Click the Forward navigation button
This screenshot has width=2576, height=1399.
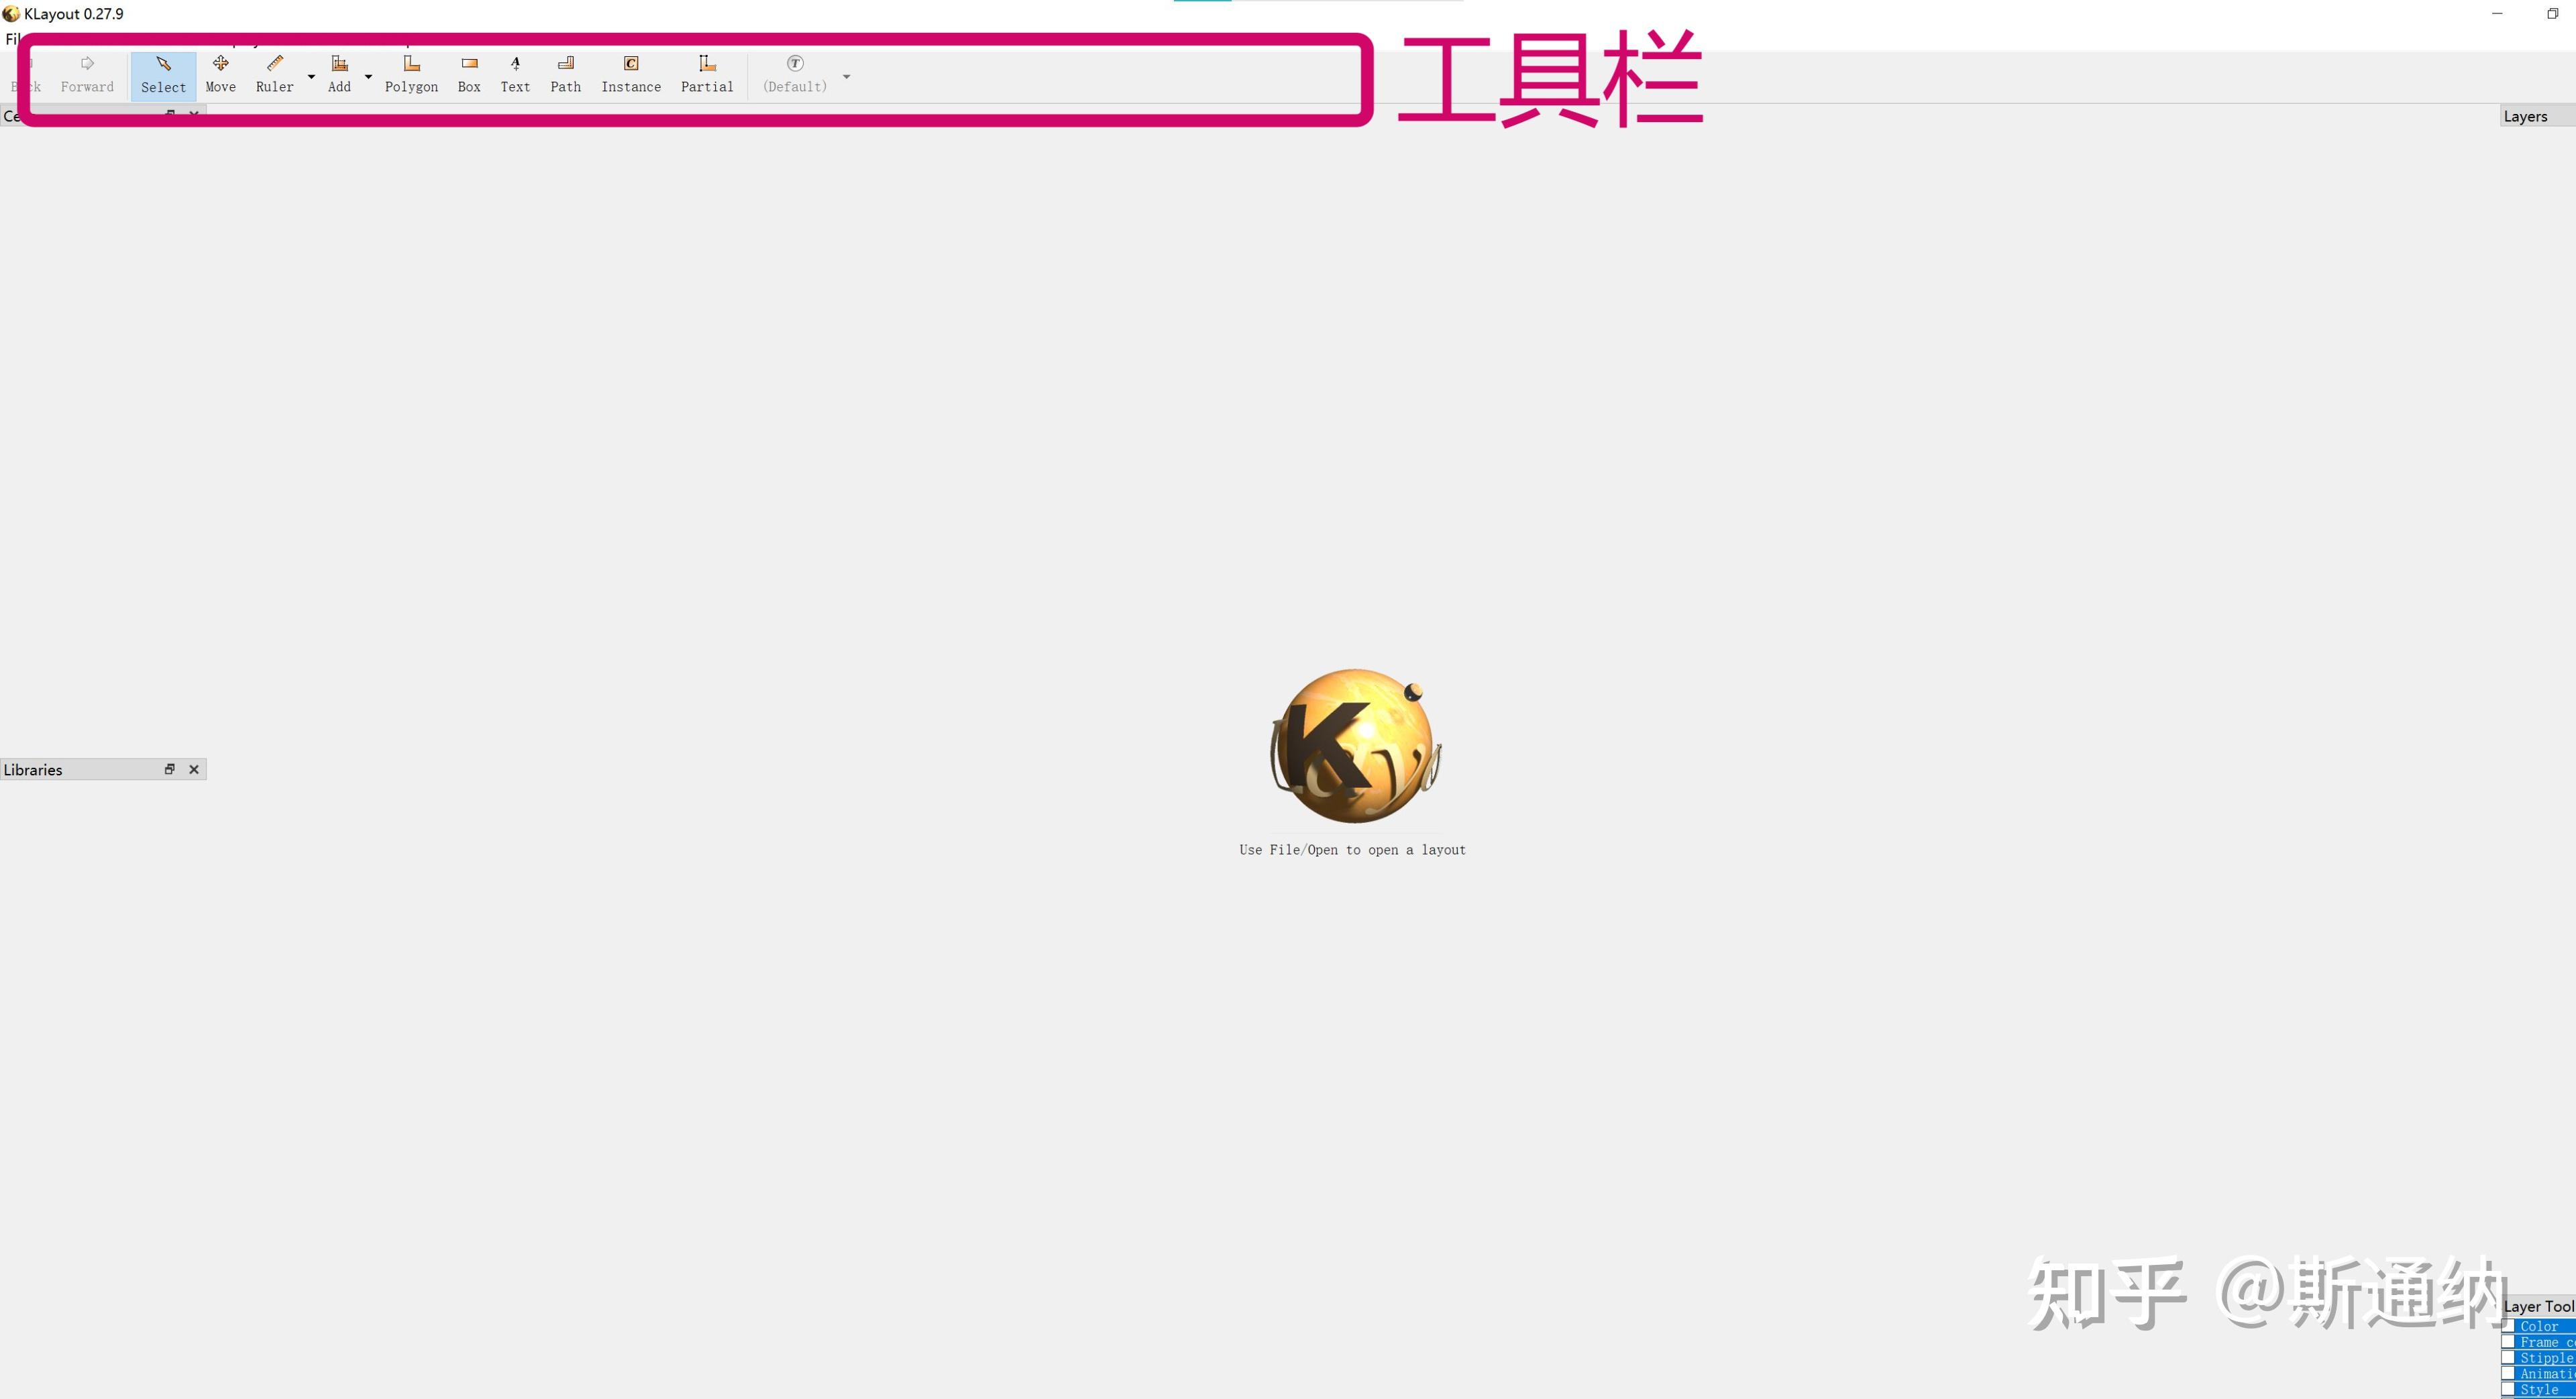click(87, 74)
